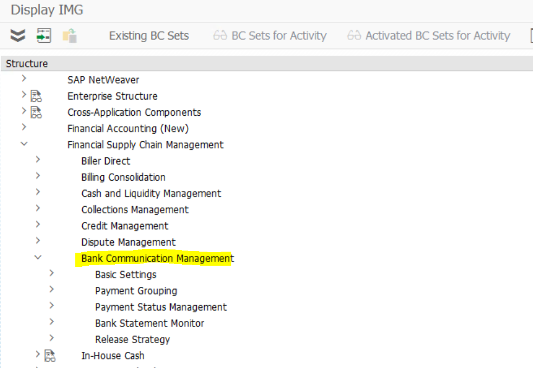
Task: Click the greyed-out change log toolbar icon
Action: [x=69, y=36]
